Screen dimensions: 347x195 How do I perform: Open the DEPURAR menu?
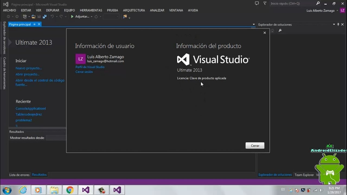coord(53,10)
